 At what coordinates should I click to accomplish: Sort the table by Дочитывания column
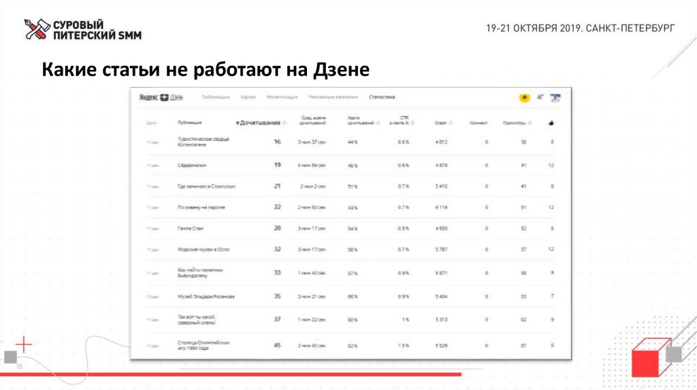258,123
